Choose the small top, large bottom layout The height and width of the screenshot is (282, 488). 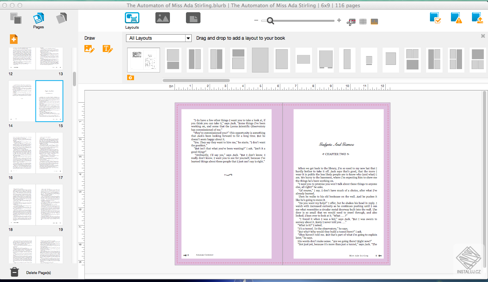[x=238, y=60]
